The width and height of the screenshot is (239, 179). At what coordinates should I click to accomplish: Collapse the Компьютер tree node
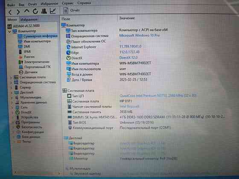coord(9,32)
